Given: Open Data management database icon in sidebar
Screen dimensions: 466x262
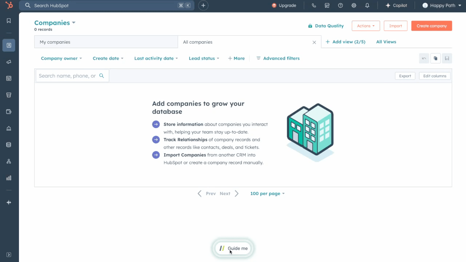Looking at the screenshot, I should pyautogui.click(x=9, y=145).
